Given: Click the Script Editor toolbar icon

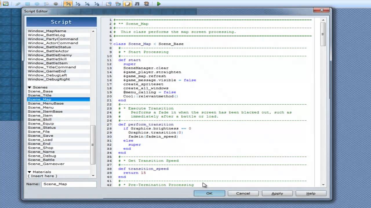Looking at the screenshot, I should tap(128, 4).
